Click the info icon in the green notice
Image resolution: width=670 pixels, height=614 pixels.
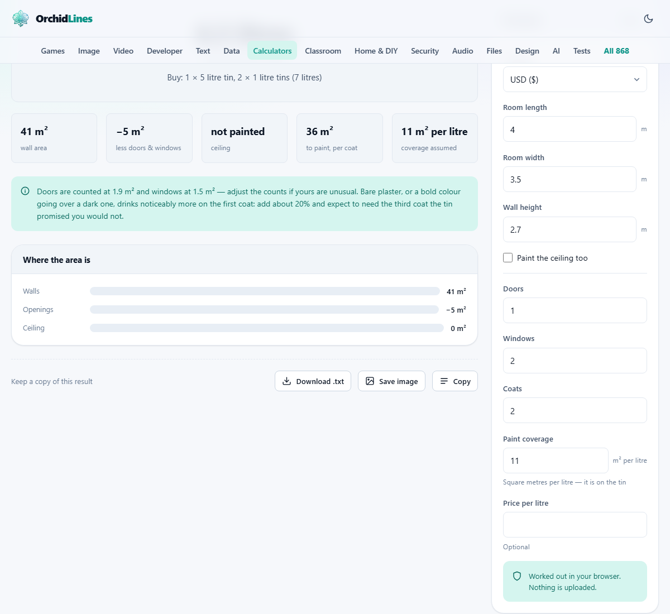[x=25, y=191]
